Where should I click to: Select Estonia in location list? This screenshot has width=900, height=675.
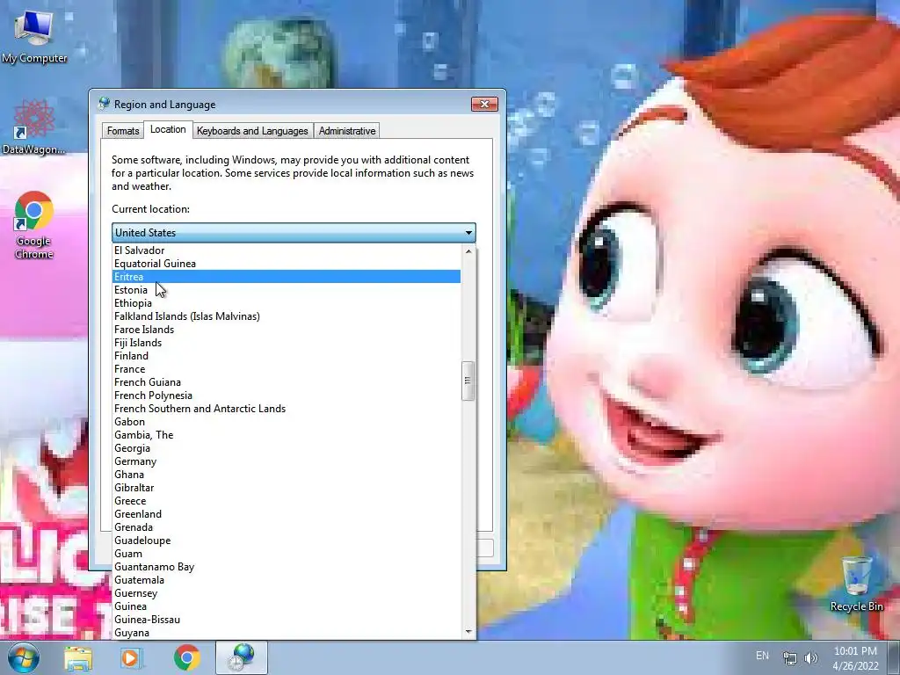pyautogui.click(x=287, y=290)
